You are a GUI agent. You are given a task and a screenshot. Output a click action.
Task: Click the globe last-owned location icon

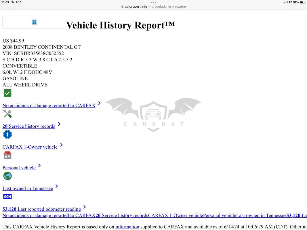[7, 176]
